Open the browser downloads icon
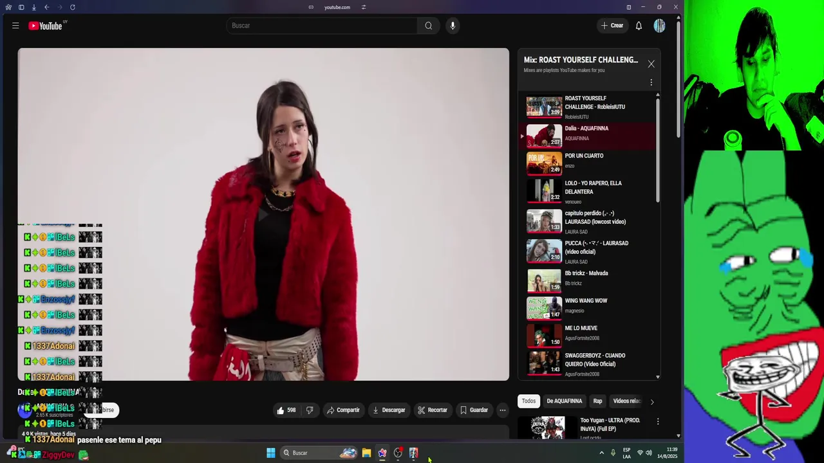Viewport: 824px width, 463px height. pyautogui.click(x=33, y=7)
